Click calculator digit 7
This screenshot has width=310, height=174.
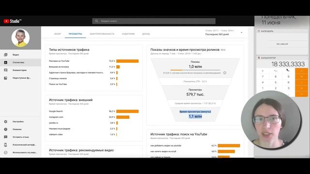coord(263,76)
